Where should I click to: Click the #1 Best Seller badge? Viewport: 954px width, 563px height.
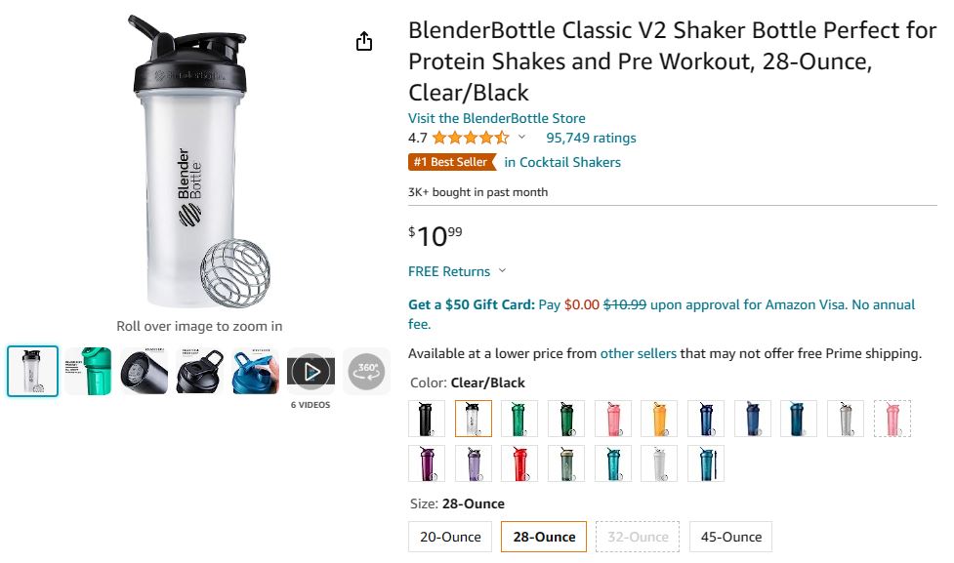coord(451,162)
